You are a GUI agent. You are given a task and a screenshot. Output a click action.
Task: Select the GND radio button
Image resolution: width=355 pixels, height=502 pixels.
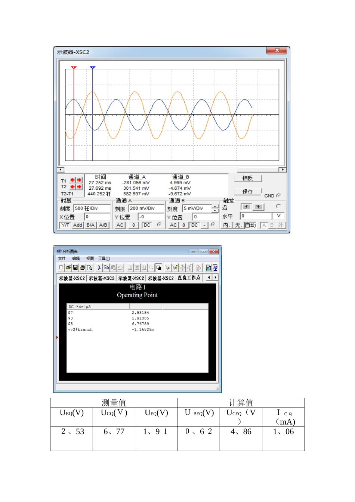coord(278,195)
